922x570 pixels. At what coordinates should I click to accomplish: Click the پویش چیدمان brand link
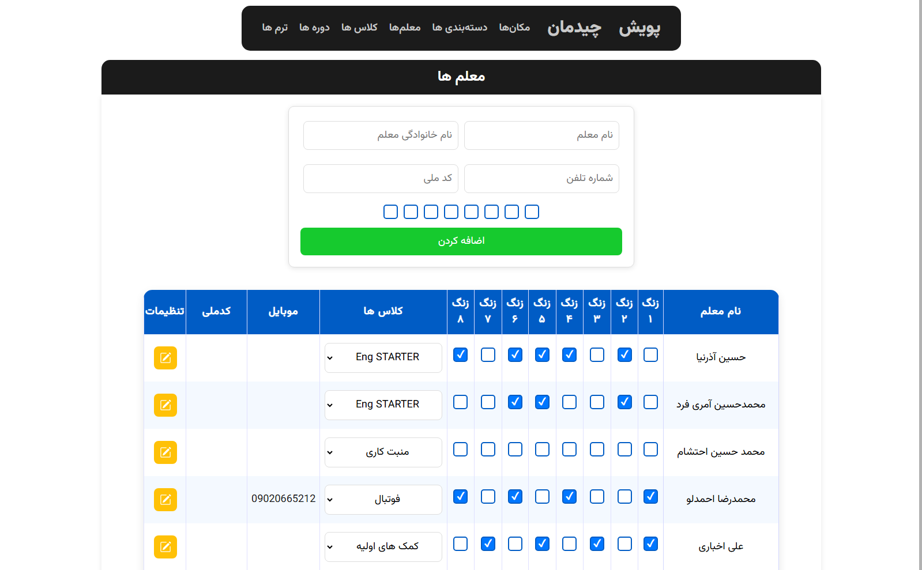point(603,28)
